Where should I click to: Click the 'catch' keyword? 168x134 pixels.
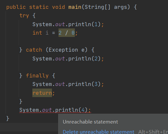(x=34, y=50)
